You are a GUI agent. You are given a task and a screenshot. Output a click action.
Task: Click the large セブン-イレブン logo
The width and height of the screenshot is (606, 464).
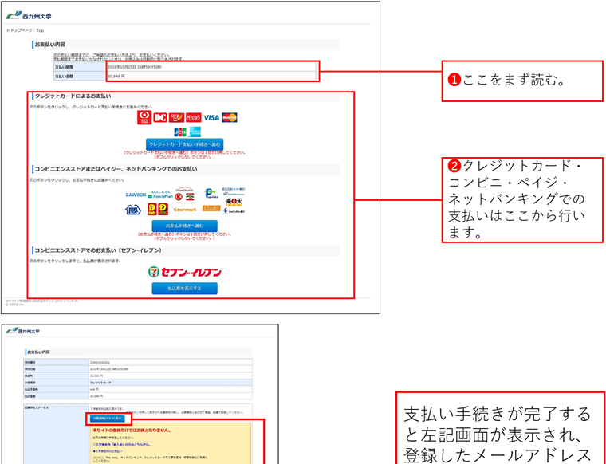pyautogui.click(x=185, y=273)
